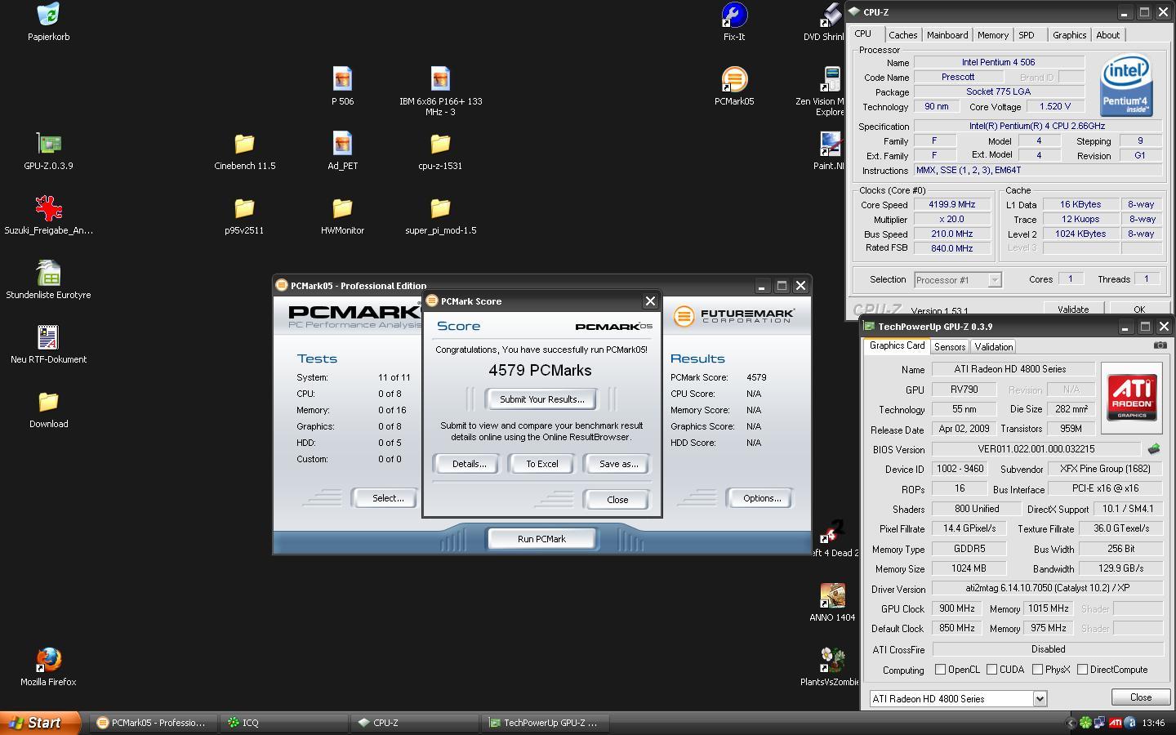Image resolution: width=1176 pixels, height=735 pixels.
Task: Click the taskbar clock showing 13:46
Action: tap(1153, 723)
